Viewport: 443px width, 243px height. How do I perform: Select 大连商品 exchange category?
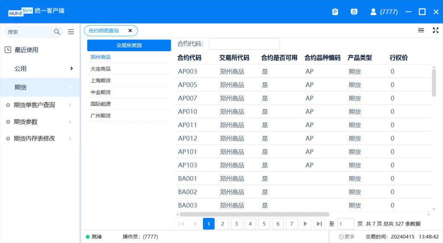pyautogui.click(x=101, y=69)
